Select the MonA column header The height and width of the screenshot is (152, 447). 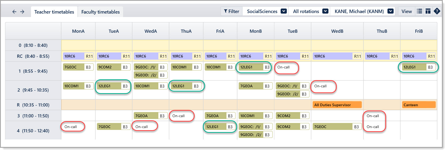point(78,31)
